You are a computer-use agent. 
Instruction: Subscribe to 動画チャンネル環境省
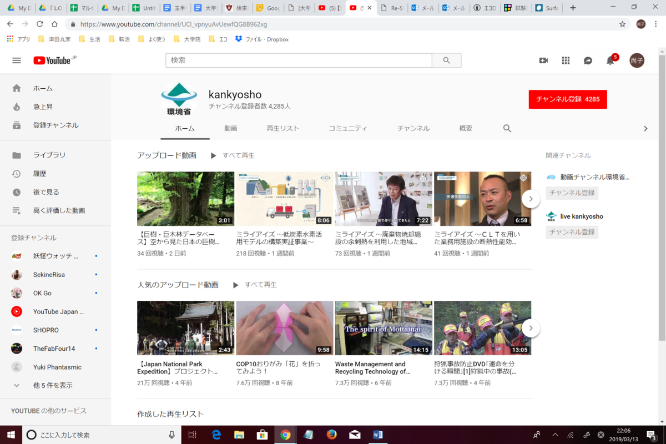coord(572,193)
